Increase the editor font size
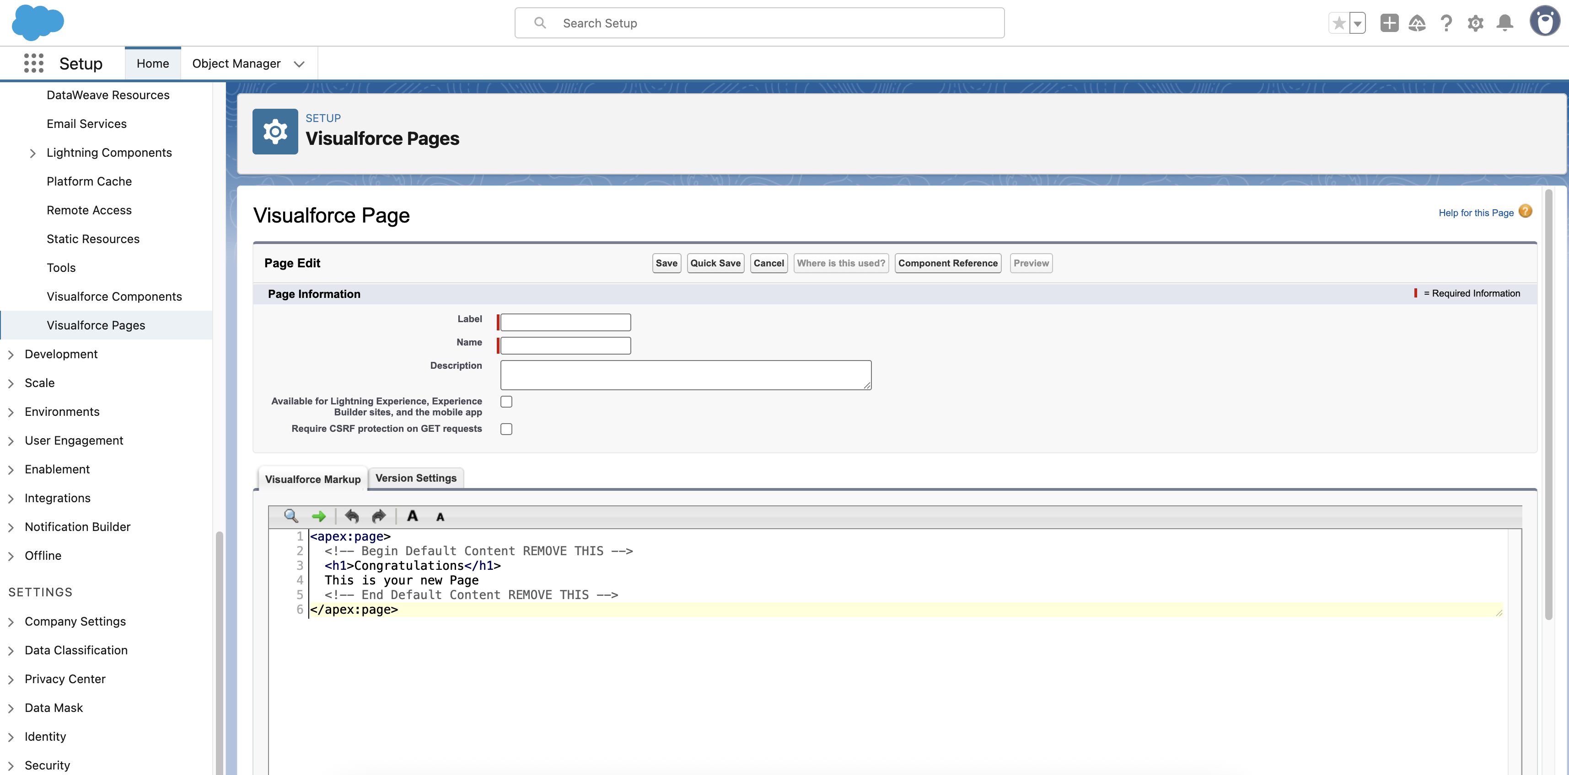The height and width of the screenshot is (775, 1569). tap(412, 515)
